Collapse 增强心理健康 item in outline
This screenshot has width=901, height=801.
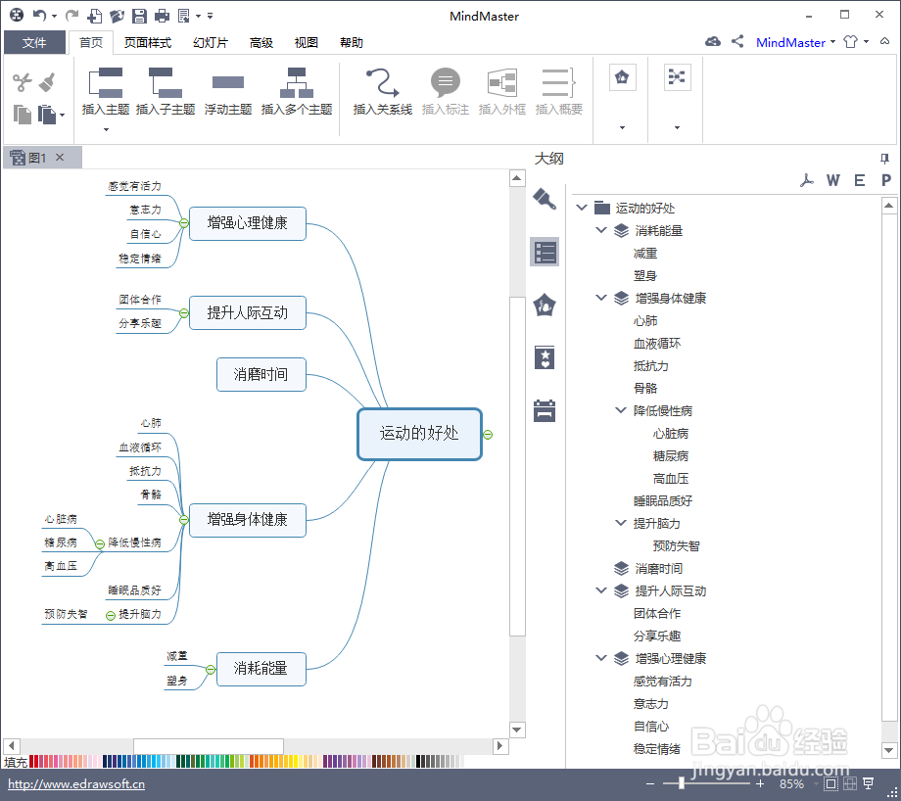601,658
